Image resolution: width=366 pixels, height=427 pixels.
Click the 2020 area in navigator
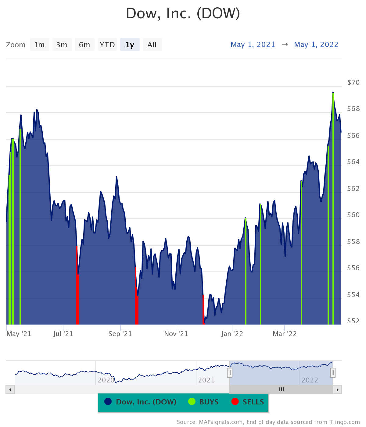(x=106, y=380)
